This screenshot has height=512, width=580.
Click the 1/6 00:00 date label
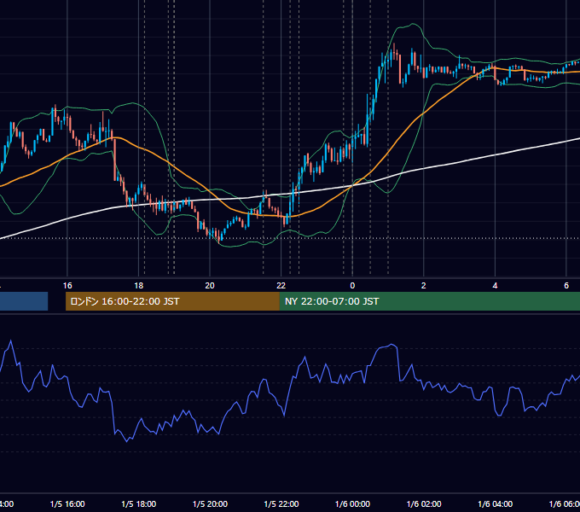[x=352, y=503]
